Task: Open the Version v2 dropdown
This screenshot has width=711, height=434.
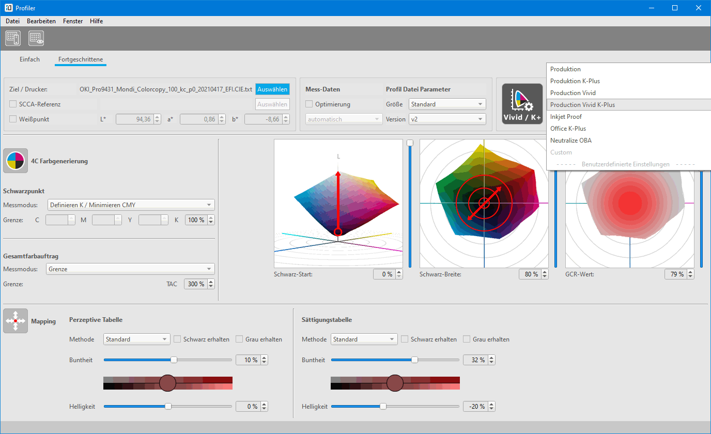Action: tap(447, 119)
